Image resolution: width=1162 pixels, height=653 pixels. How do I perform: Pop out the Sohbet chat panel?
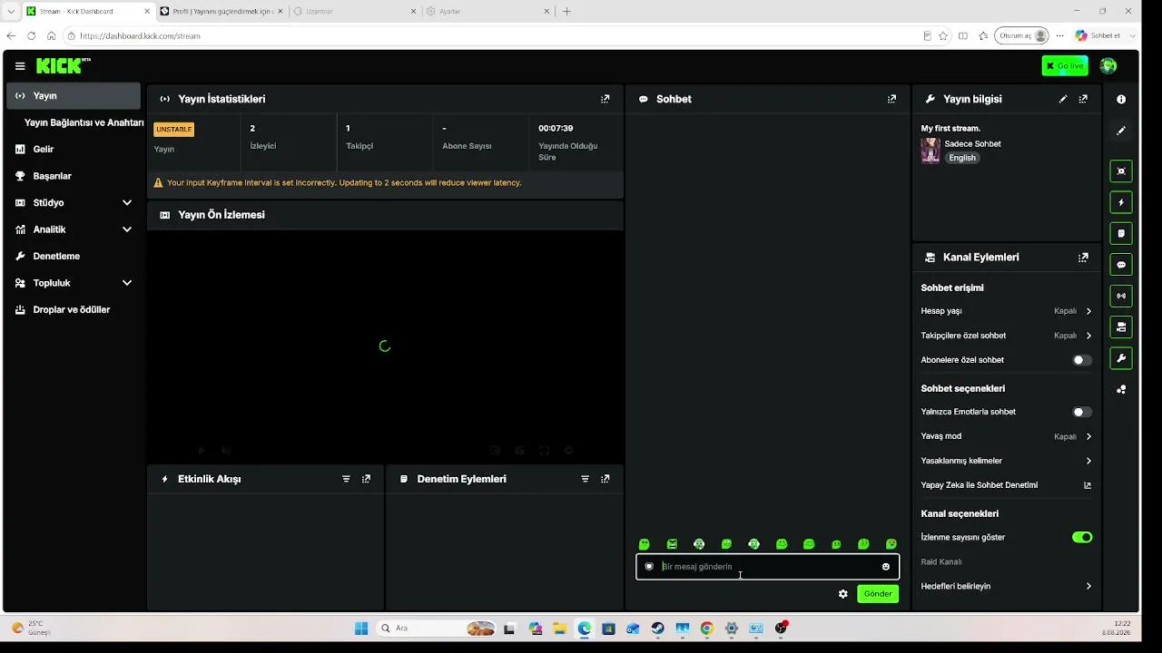[891, 99]
